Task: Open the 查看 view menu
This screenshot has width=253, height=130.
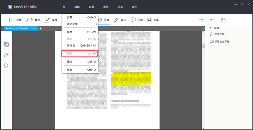Action: (91, 7)
